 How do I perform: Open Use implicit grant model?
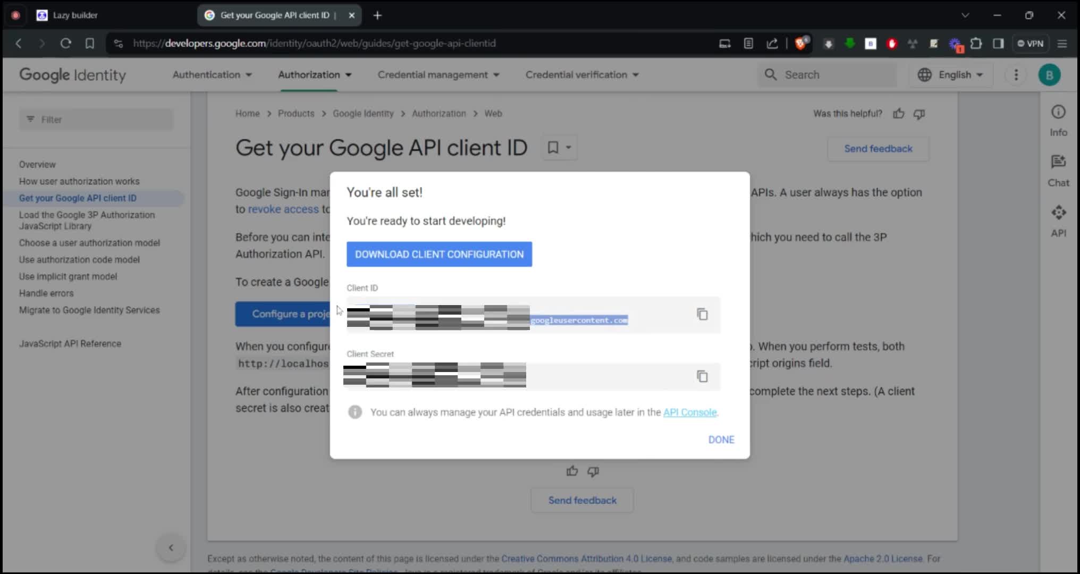tap(68, 276)
